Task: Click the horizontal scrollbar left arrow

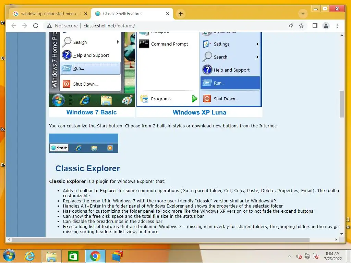Action: [x=9, y=240]
